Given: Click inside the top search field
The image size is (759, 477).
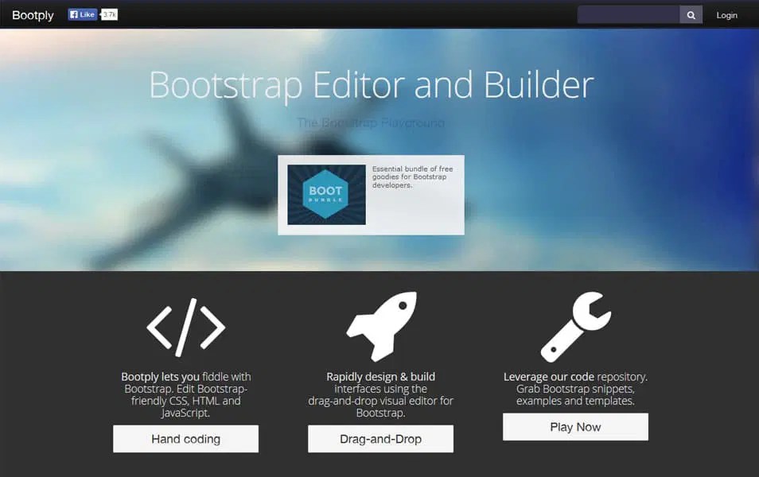Looking at the screenshot, I should [629, 14].
